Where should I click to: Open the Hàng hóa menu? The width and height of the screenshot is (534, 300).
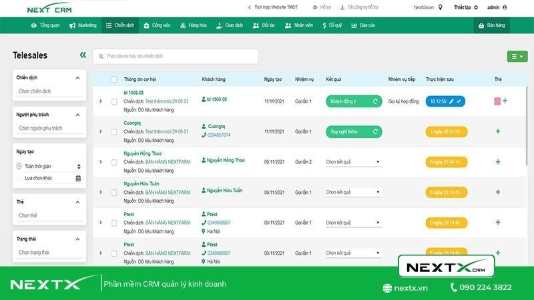coord(193,25)
